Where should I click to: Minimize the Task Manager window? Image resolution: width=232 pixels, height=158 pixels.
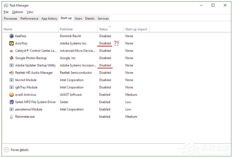point(201,5)
